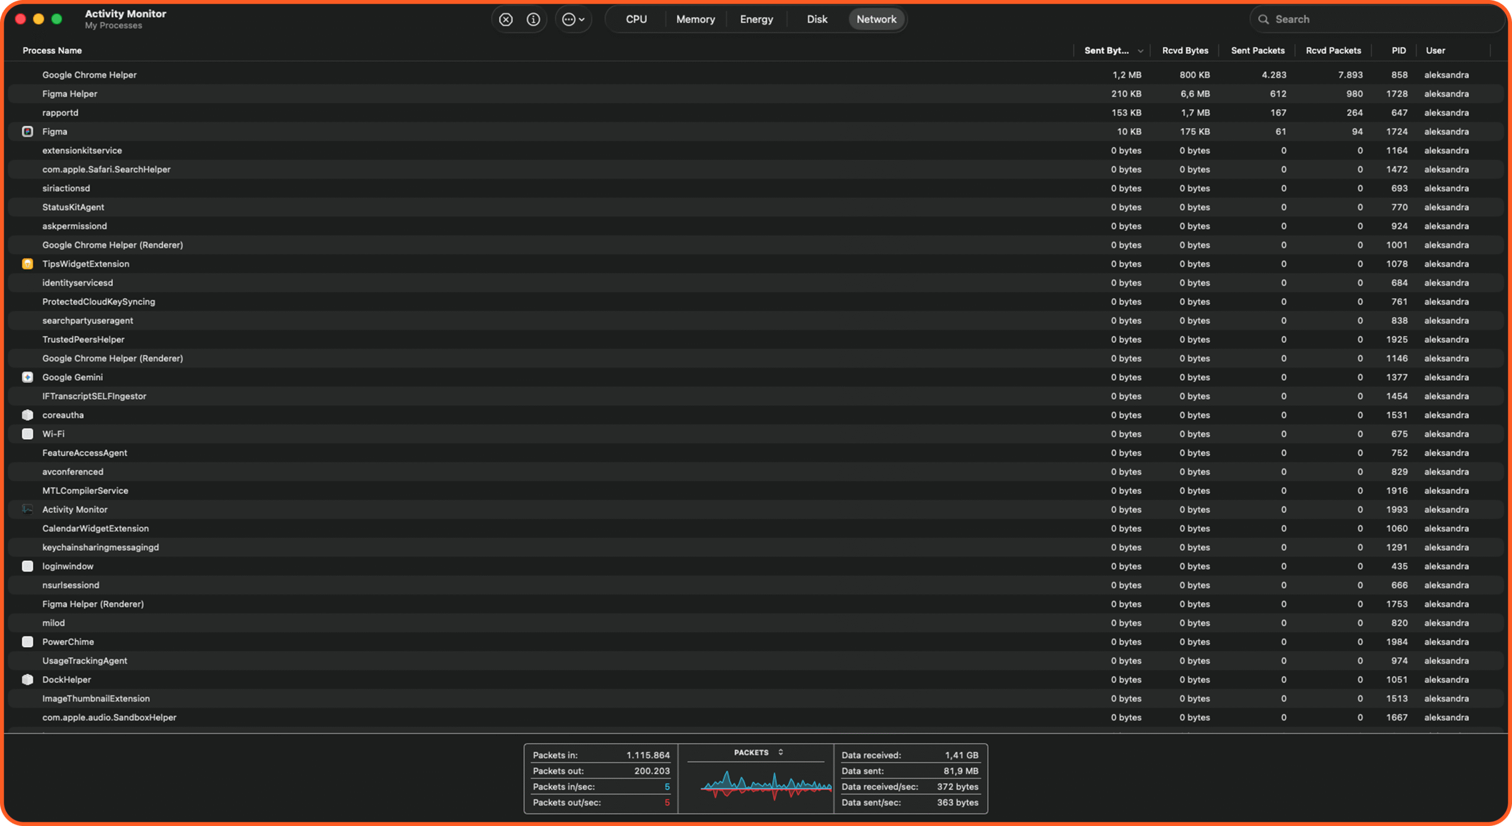Click the DockHelper process icon
1512x826 pixels.
click(27, 679)
